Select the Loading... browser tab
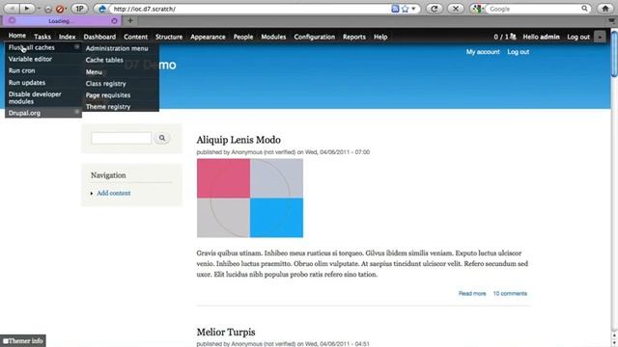Viewport: 618px width, 347px height. point(63,21)
